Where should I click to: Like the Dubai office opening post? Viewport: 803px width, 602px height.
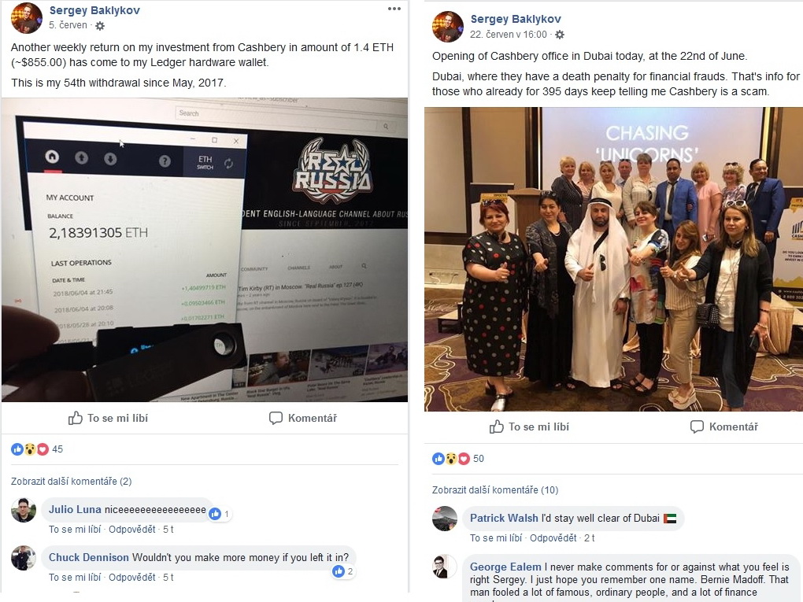coord(530,427)
